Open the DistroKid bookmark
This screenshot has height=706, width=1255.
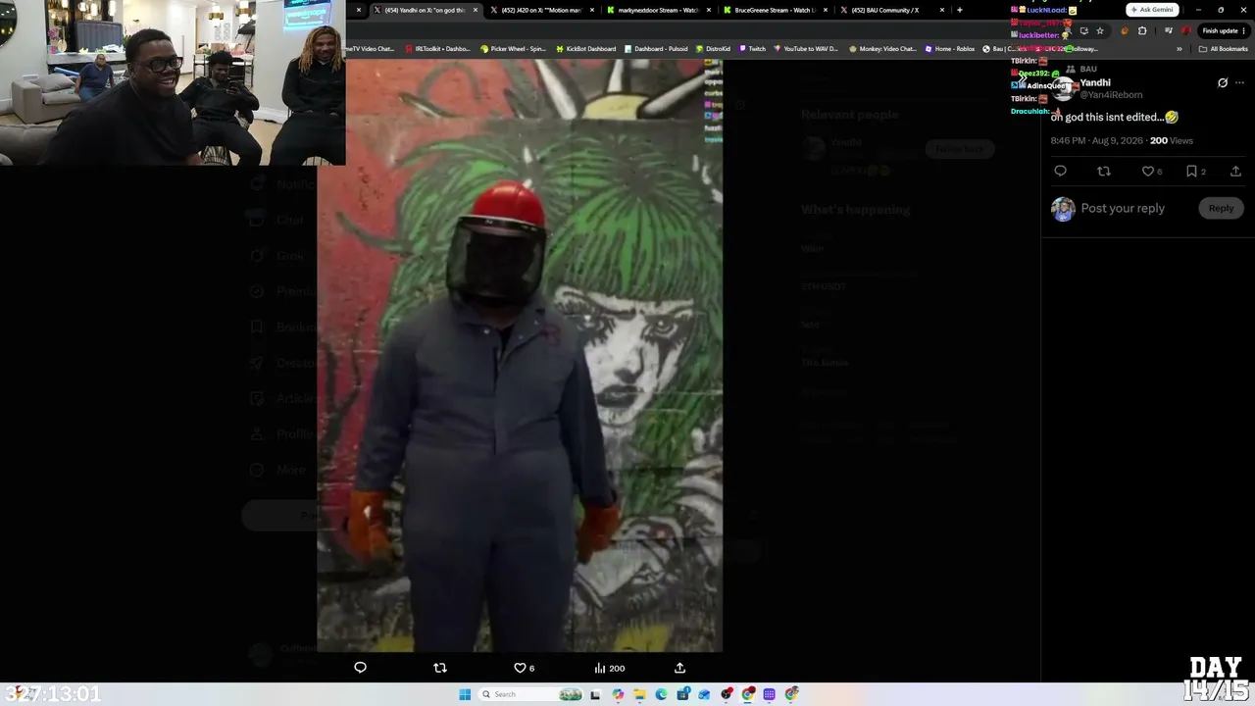point(713,49)
